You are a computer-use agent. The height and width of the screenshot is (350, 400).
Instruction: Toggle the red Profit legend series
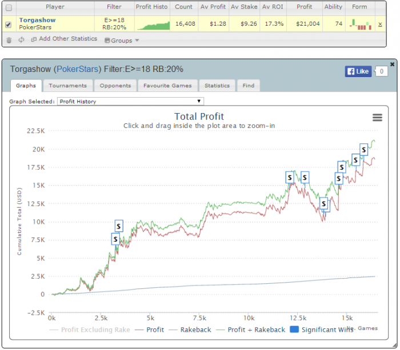pos(149,330)
